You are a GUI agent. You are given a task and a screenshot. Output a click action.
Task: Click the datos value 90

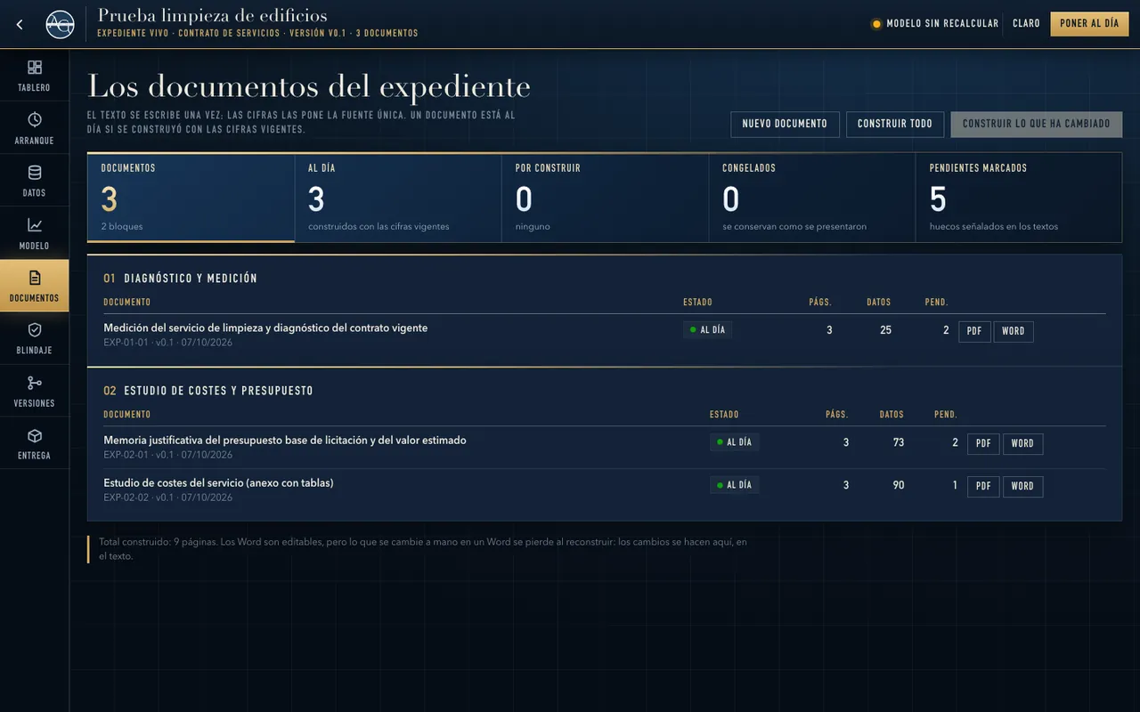click(898, 485)
